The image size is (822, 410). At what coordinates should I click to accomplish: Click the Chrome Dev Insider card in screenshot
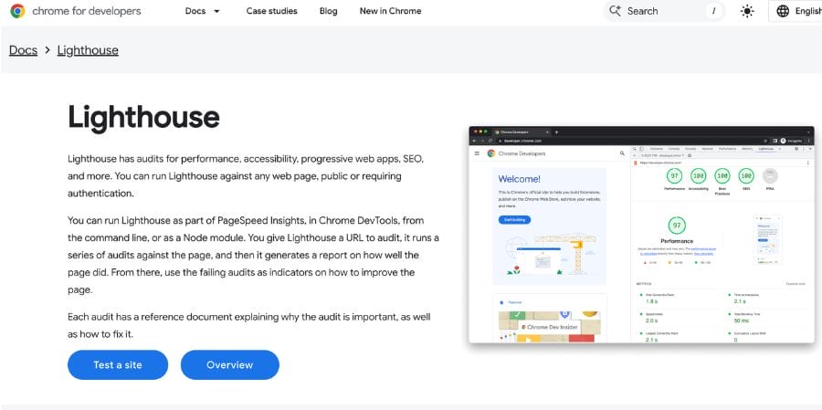[550, 326]
